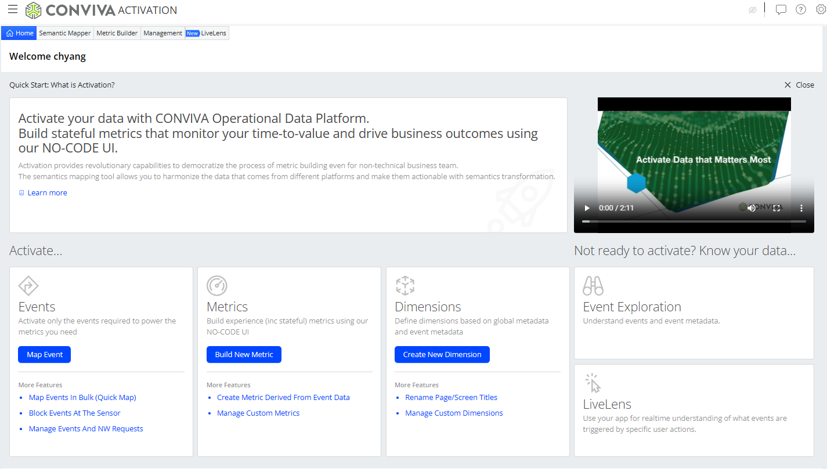Click the Map Event button
The width and height of the screenshot is (827, 469).
45,355
